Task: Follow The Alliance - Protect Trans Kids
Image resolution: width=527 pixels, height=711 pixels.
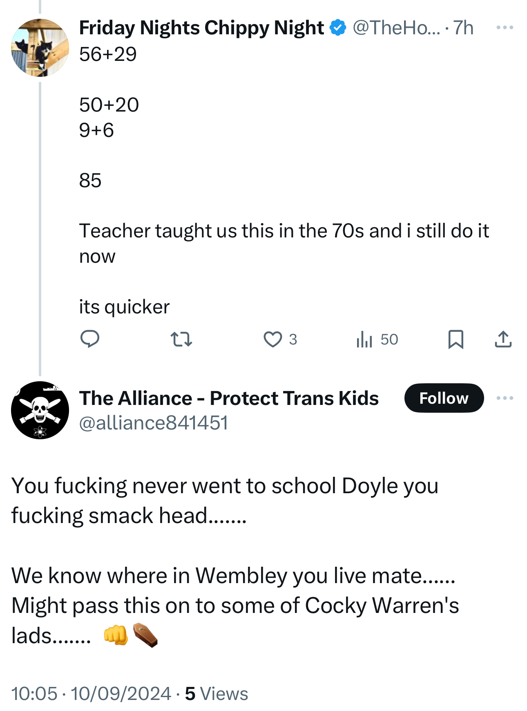Action: (444, 398)
